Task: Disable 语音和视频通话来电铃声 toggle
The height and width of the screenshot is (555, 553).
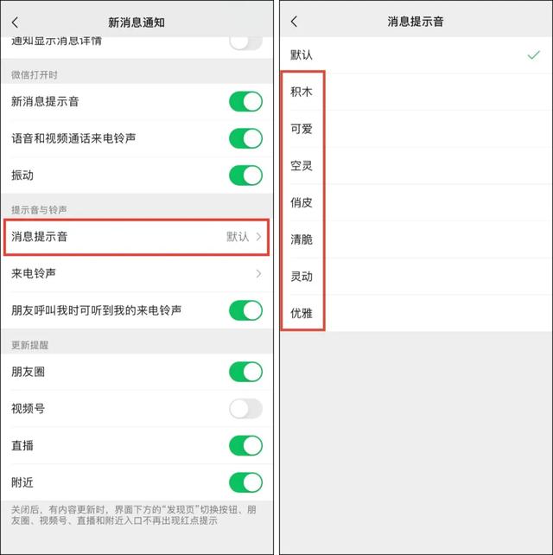Action: tap(245, 138)
